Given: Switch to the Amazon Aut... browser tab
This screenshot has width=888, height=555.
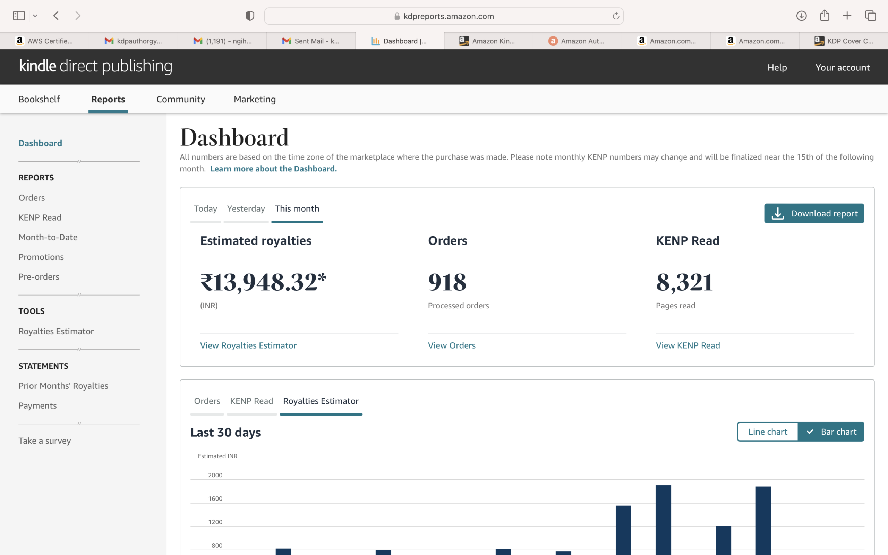Looking at the screenshot, I should 577,41.
